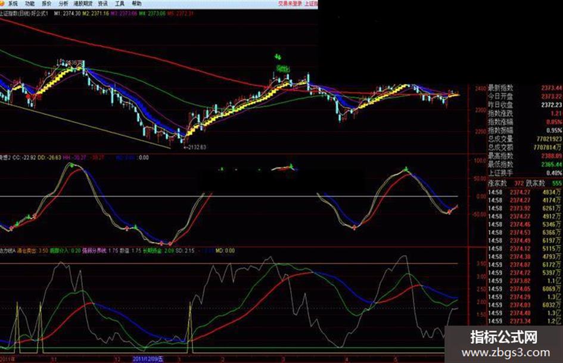This screenshot has width=563, height=363.
Task: Click the 2132.63 low price marker
Action: 195,147
